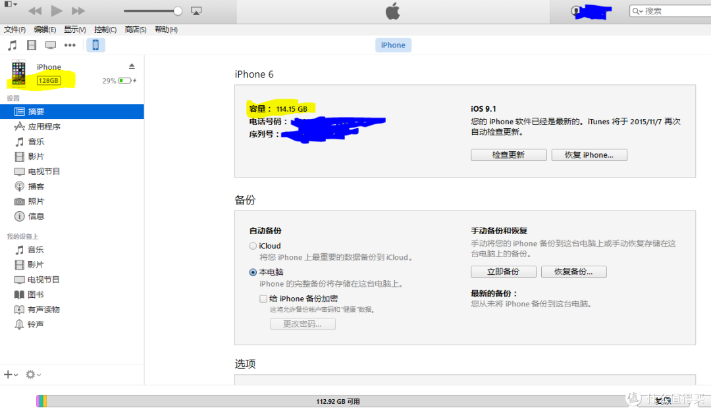Select 摘要 in the settings sidebar
711x413 pixels.
(x=72, y=111)
